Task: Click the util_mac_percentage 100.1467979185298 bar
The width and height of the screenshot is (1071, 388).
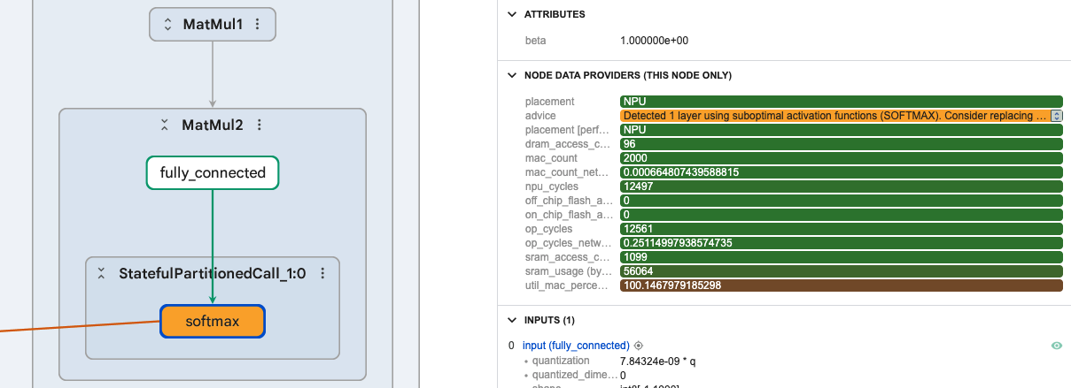Action: tap(842, 285)
